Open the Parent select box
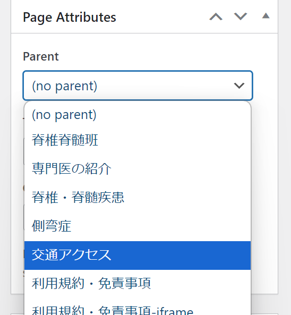 click(138, 86)
